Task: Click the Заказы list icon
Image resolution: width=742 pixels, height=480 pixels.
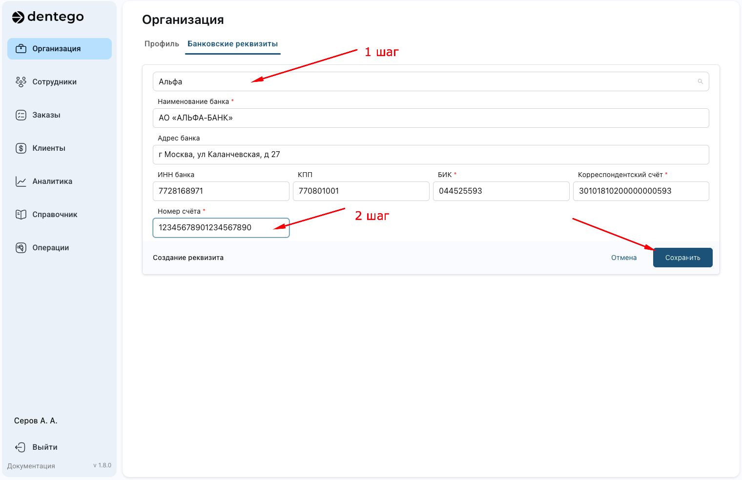Action: click(21, 115)
